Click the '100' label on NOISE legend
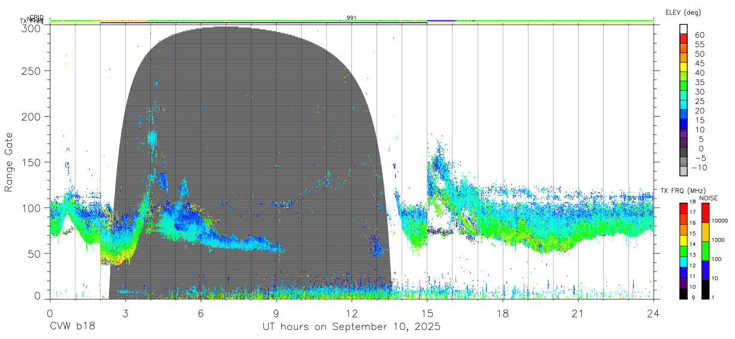 coord(718,259)
